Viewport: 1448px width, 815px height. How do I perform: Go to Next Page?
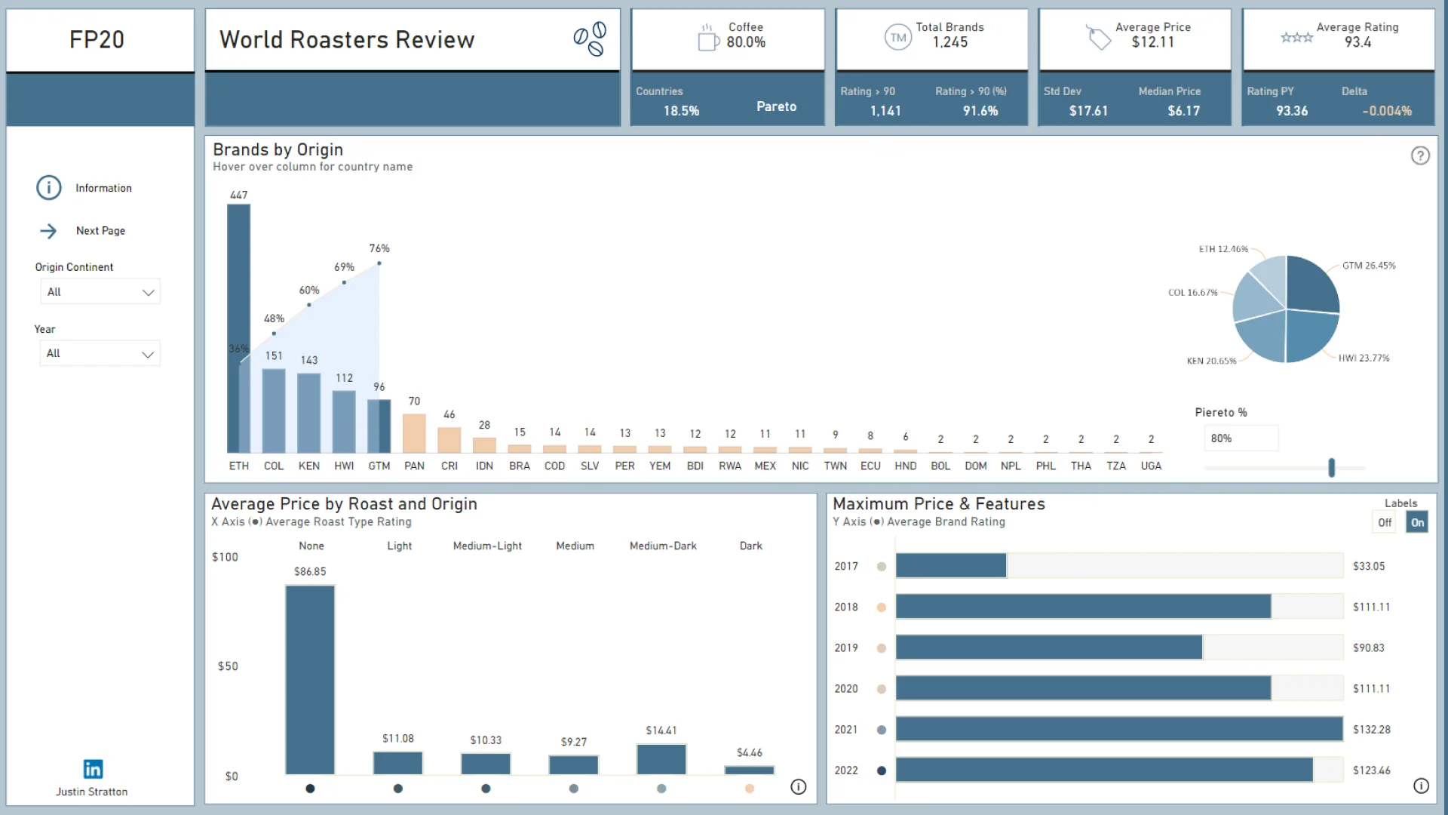tap(100, 231)
